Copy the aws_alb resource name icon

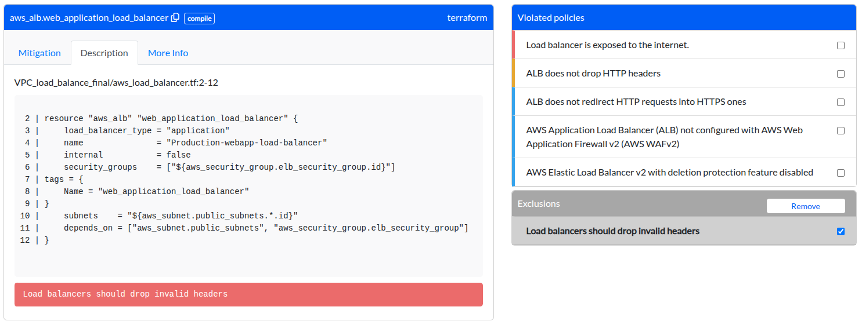point(175,18)
